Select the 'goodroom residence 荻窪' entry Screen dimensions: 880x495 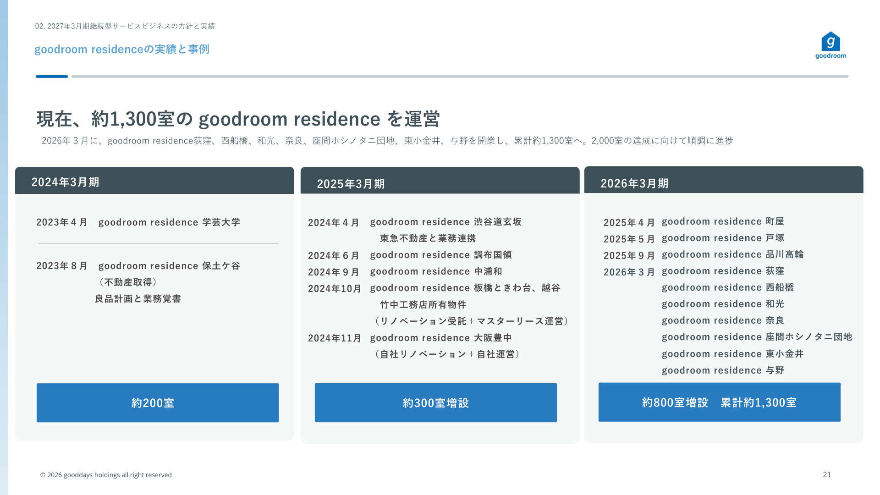pos(723,271)
